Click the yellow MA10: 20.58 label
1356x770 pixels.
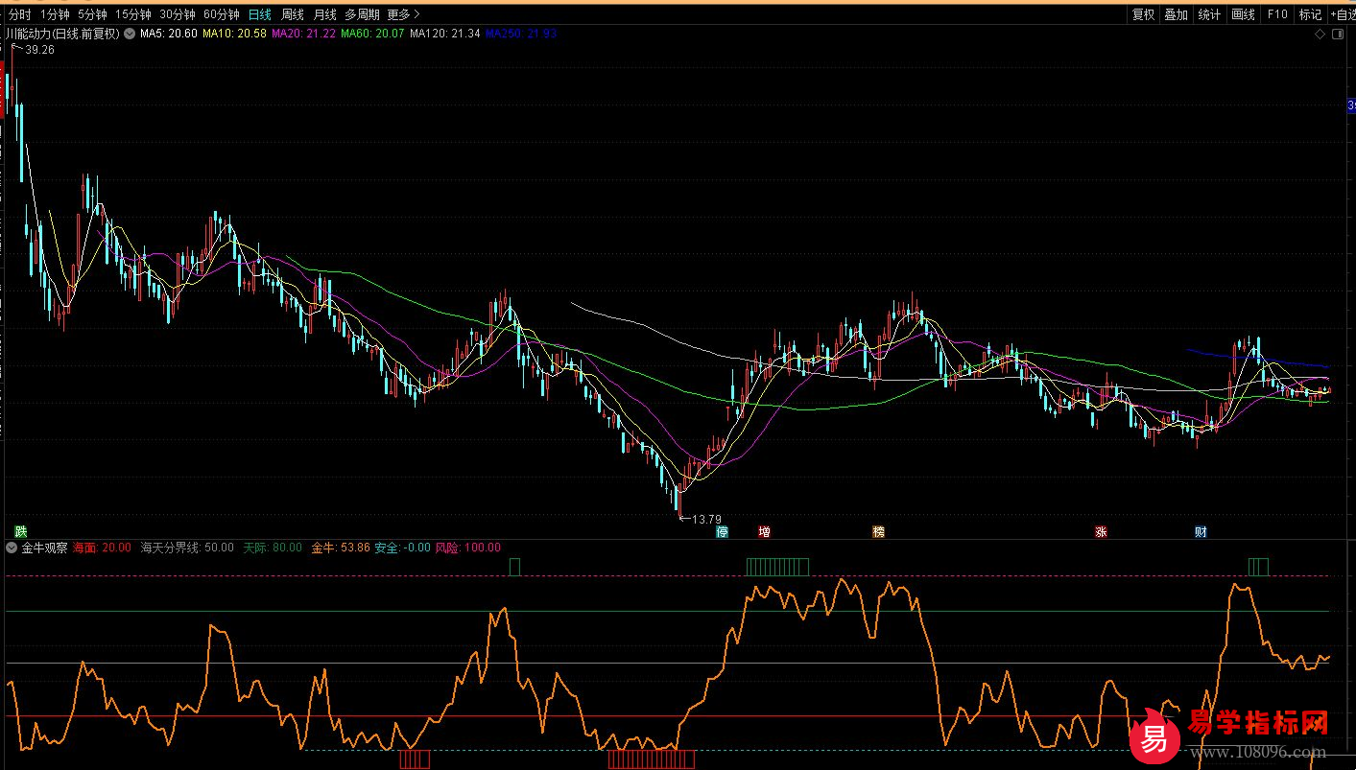coord(234,34)
